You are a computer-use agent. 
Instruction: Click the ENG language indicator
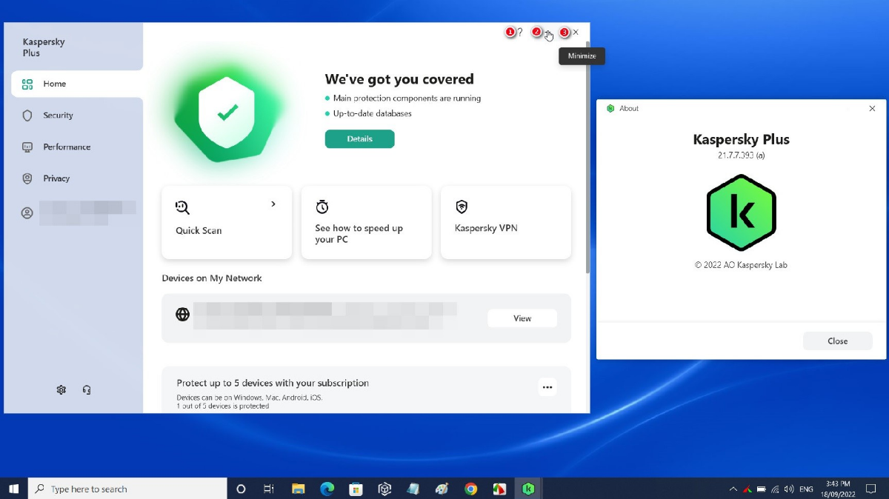(806, 489)
